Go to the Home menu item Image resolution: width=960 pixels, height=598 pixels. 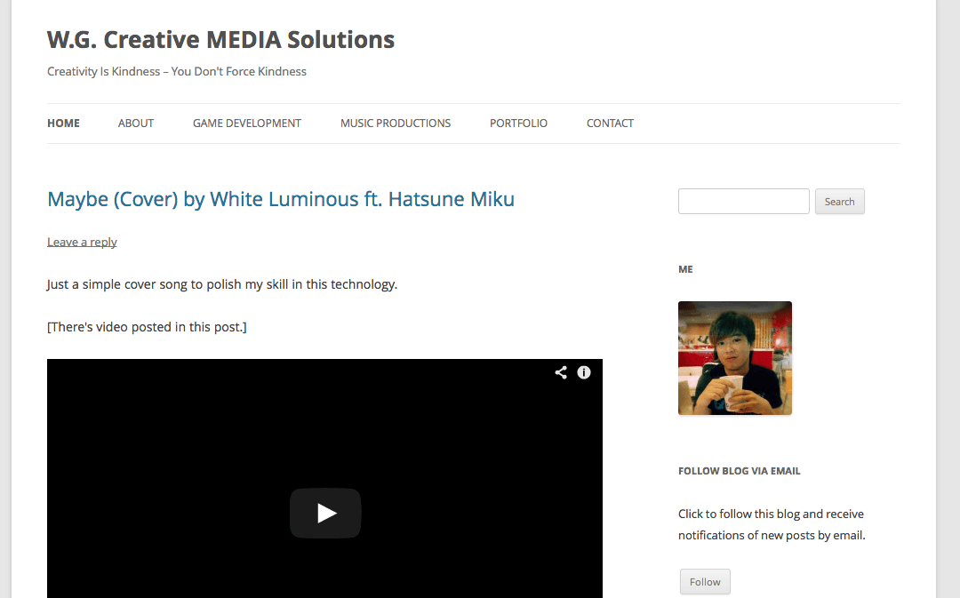(x=64, y=123)
